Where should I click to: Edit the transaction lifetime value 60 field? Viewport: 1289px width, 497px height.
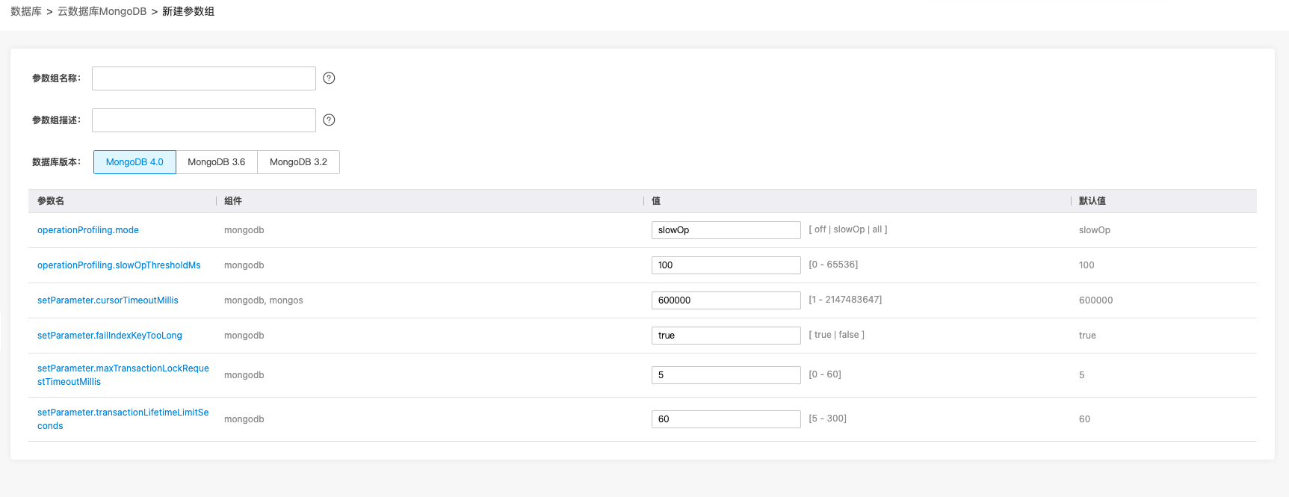(x=726, y=419)
